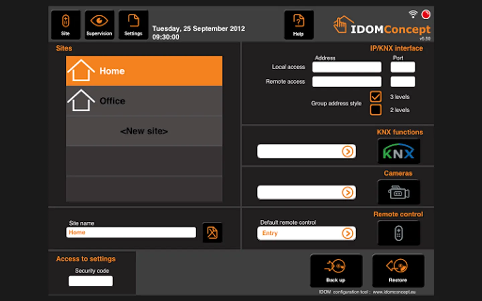Click the delete site icon beside Site name
The height and width of the screenshot is (301, 482).
[212, 232]
